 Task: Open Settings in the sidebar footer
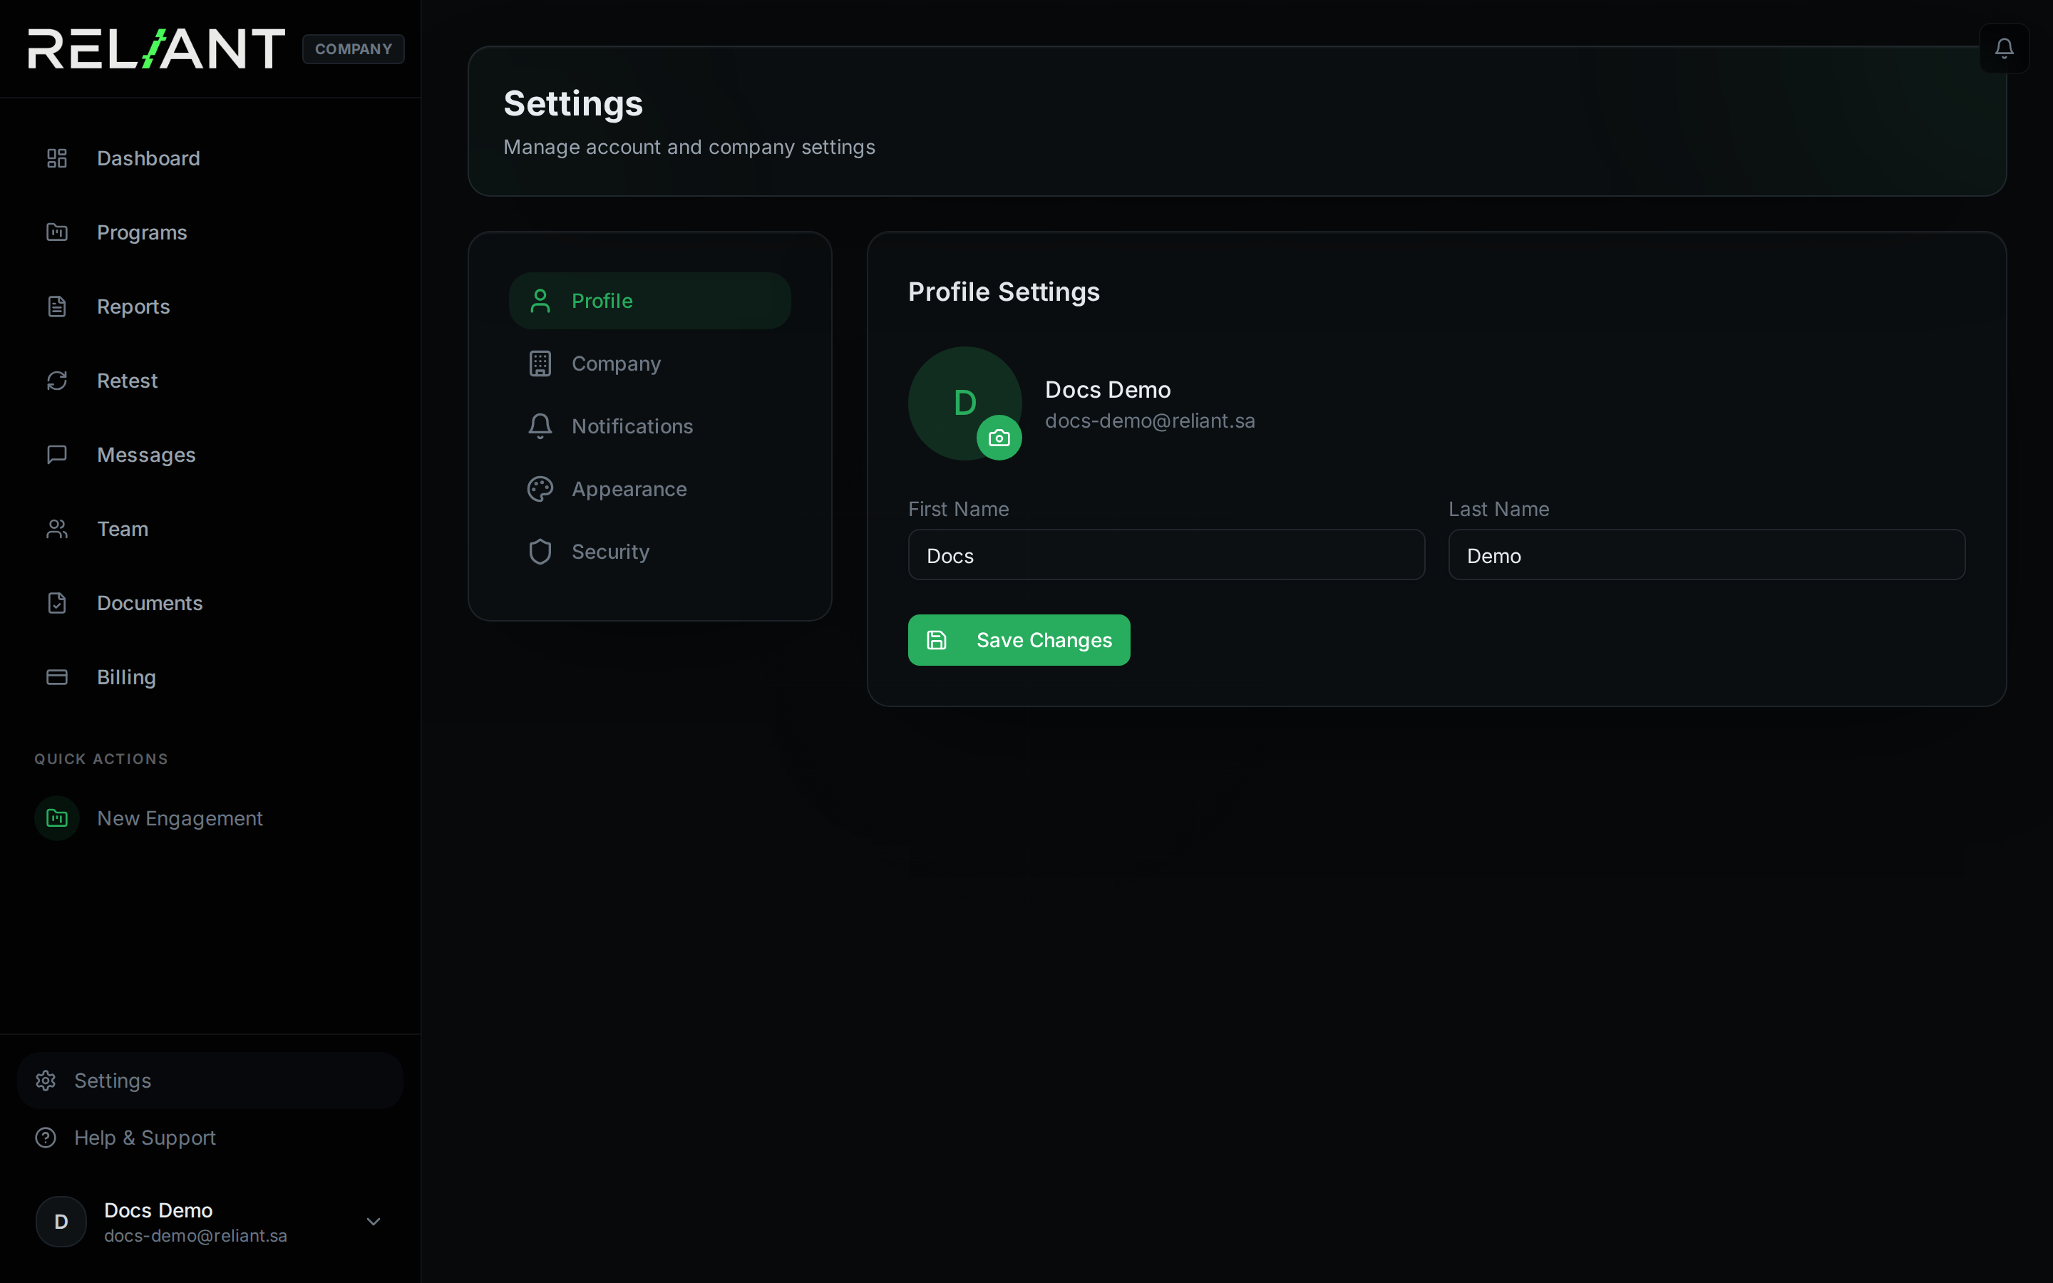(x=210, y=1080)
